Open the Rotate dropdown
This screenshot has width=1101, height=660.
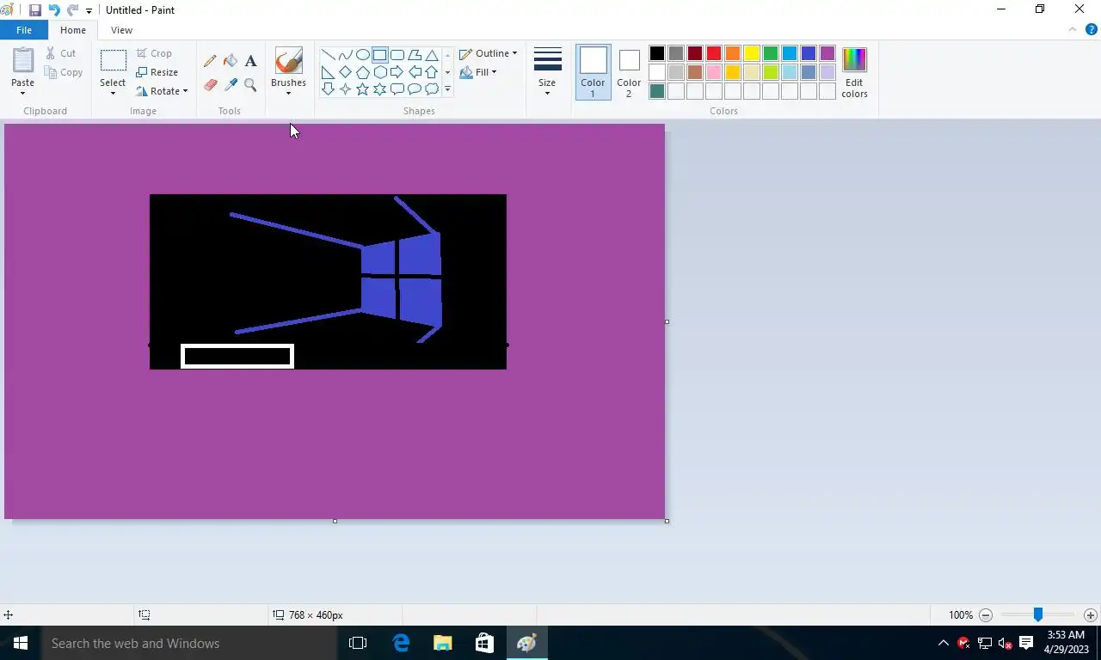(x=163, y=91)
